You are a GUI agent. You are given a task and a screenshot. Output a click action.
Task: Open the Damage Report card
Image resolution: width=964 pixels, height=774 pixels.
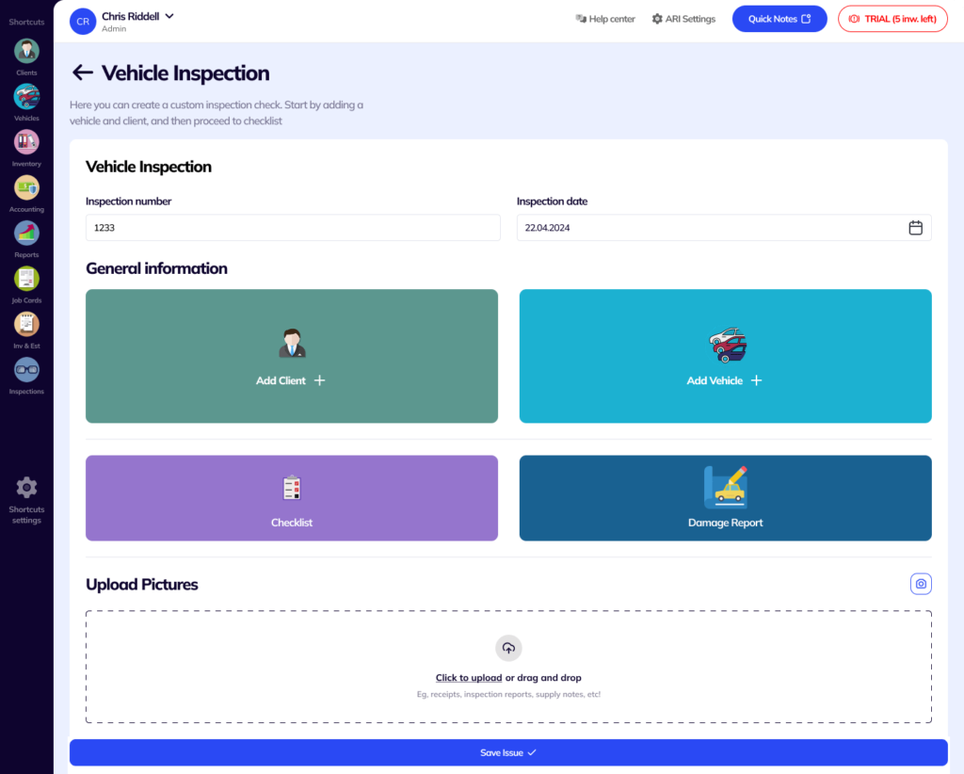(x=726, y=498)
